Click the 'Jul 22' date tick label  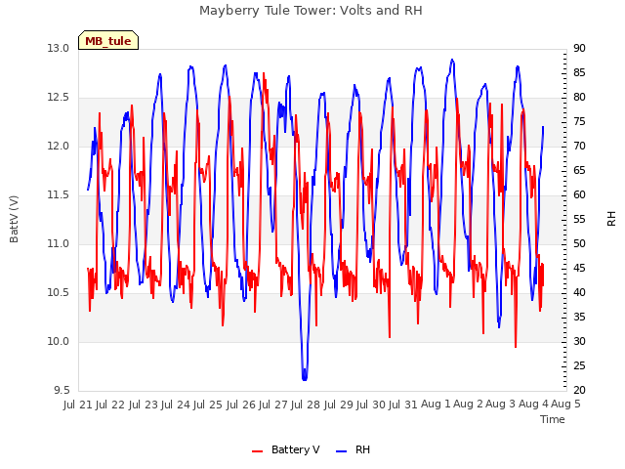pyautogui.click(x=110, y=405)
